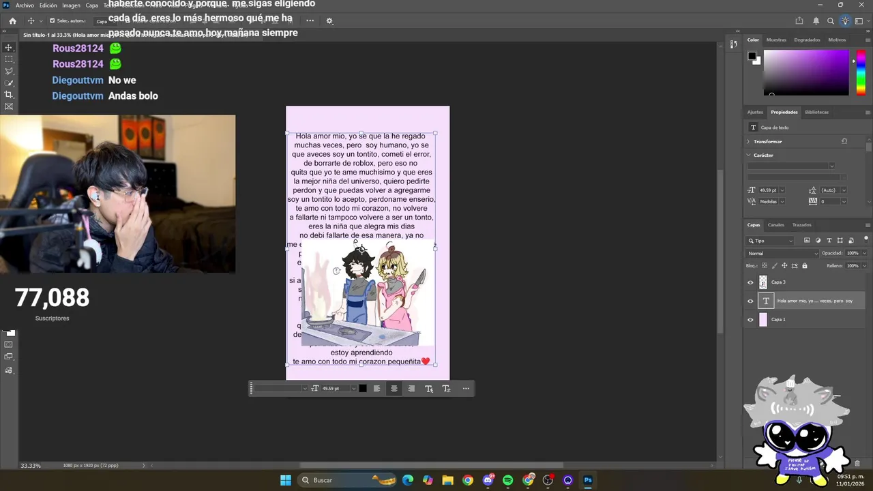Select the Frame tool
The width and height of the screenshot is (873, 491).
coord(9,106)
